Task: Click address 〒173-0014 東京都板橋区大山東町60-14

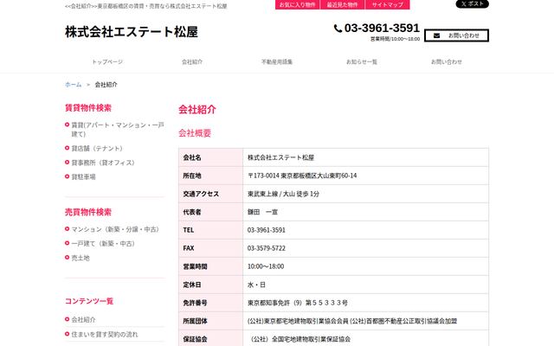Action: (x=302, y=176)
